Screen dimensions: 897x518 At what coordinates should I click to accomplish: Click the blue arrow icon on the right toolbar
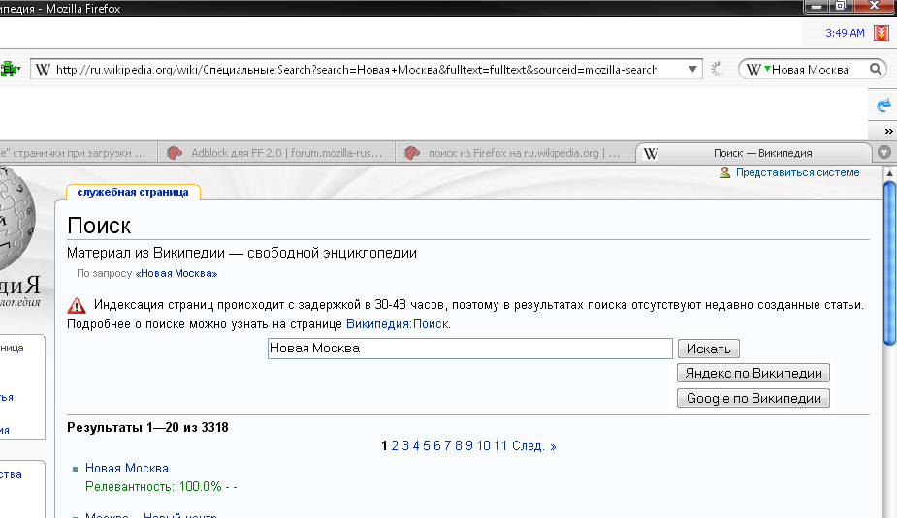point(883,106)
